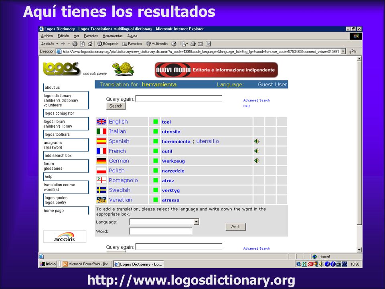Click the Nuovi Mondi banner advertisement

[x=216, y=70]
